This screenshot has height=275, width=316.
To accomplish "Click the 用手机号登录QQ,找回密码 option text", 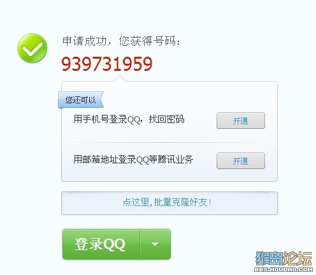I will tap(129, 119).
